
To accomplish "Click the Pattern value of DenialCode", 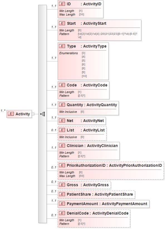I will tap(82, 224).
